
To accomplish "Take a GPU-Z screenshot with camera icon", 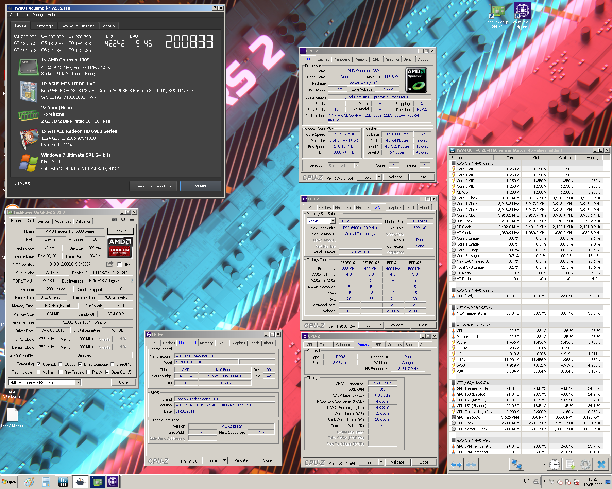I will [115, 220].
